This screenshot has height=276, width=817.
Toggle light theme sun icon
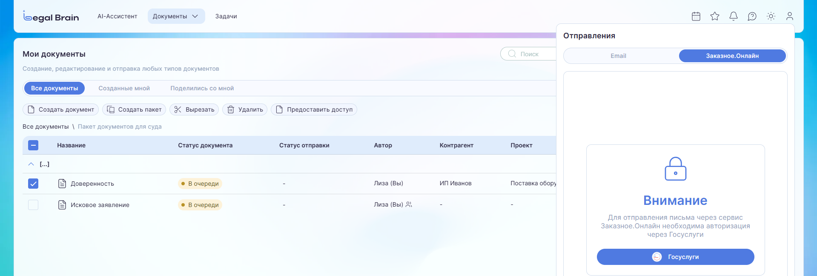pos(771,16)
